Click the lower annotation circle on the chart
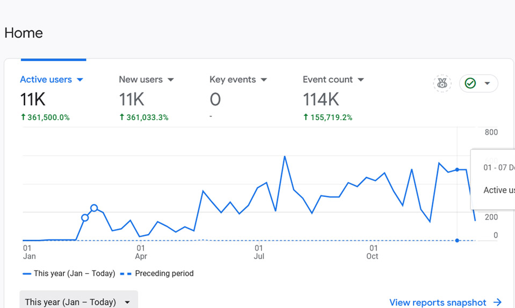The width and height of the screenshot is (515, 308). click(85, 217)
